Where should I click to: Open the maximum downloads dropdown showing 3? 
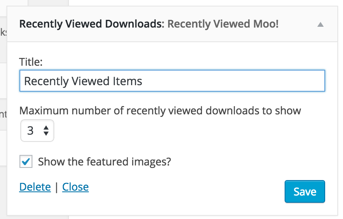coord(37,131)
